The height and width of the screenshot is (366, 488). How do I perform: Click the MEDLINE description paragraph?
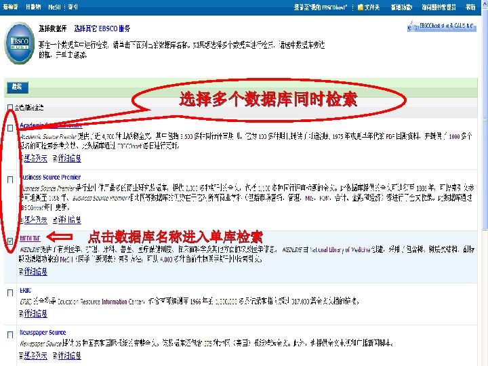pyautogui.click(x=247, y=254)
